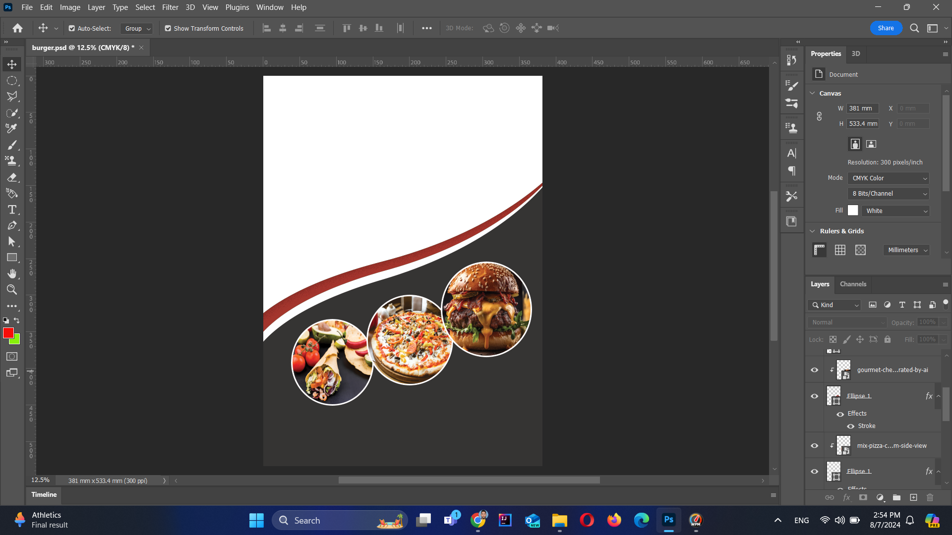Open the Timeline panel

(x=44, y=495)
